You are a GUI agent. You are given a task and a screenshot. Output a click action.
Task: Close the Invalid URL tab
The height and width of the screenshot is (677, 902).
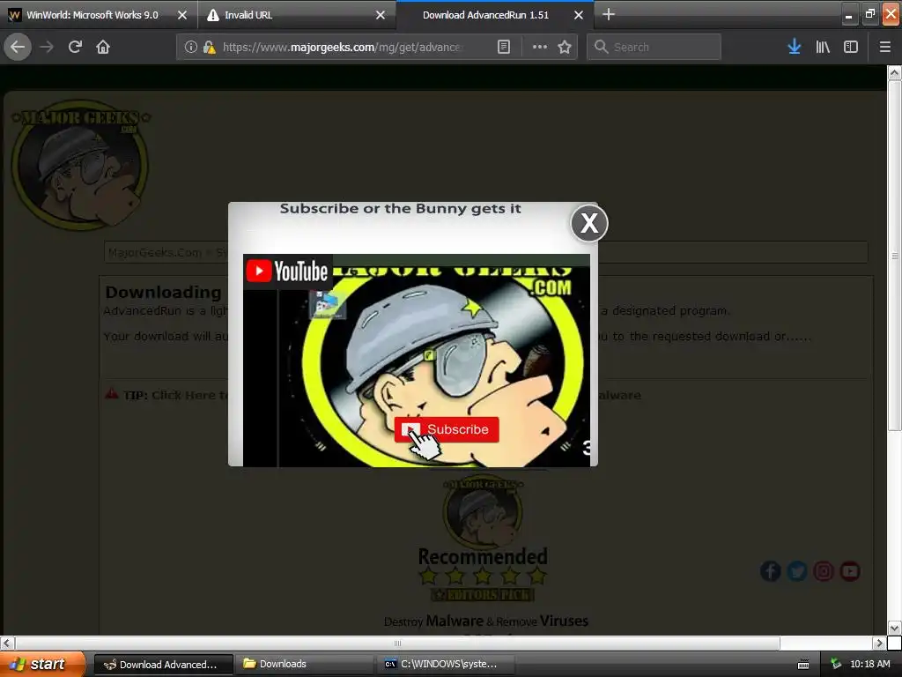(381, 15)
